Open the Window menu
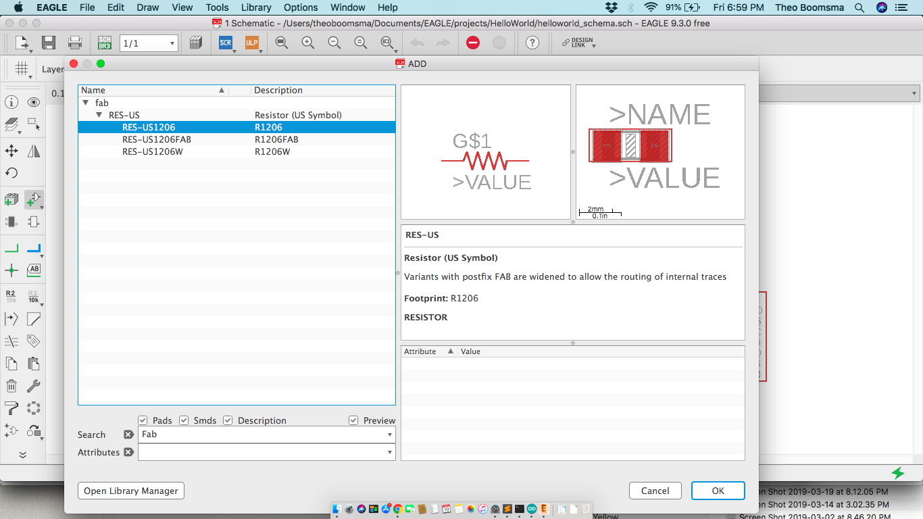 [348, 7]
